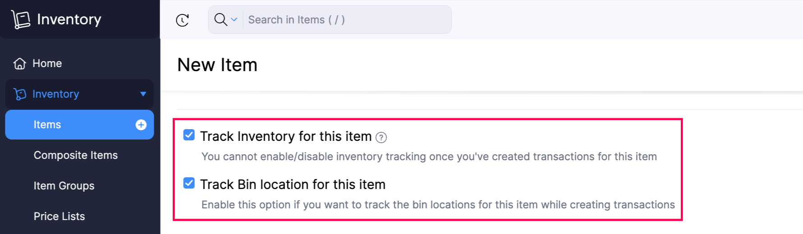Screen dimensions: 803x234
Task: Go to Item Groups
Action: pyautogui.click(x=64, y=186)
